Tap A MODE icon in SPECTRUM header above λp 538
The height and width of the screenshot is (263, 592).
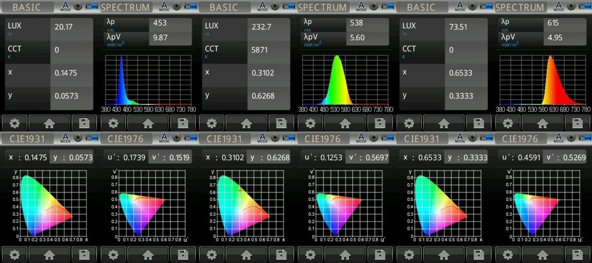pyautogui.click(x=361, y=7)
